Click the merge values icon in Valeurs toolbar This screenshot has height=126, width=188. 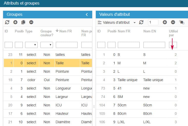tap(182, 22)
